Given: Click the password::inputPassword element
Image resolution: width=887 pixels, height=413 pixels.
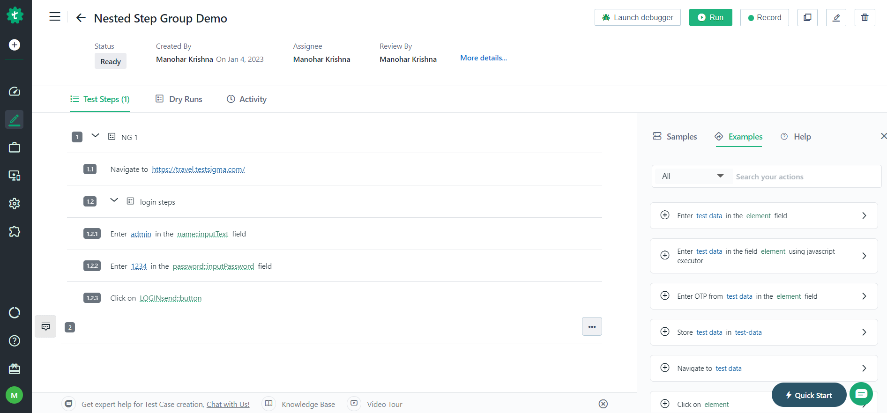Looking at the screenshot, I should click(x=213, y=266).
